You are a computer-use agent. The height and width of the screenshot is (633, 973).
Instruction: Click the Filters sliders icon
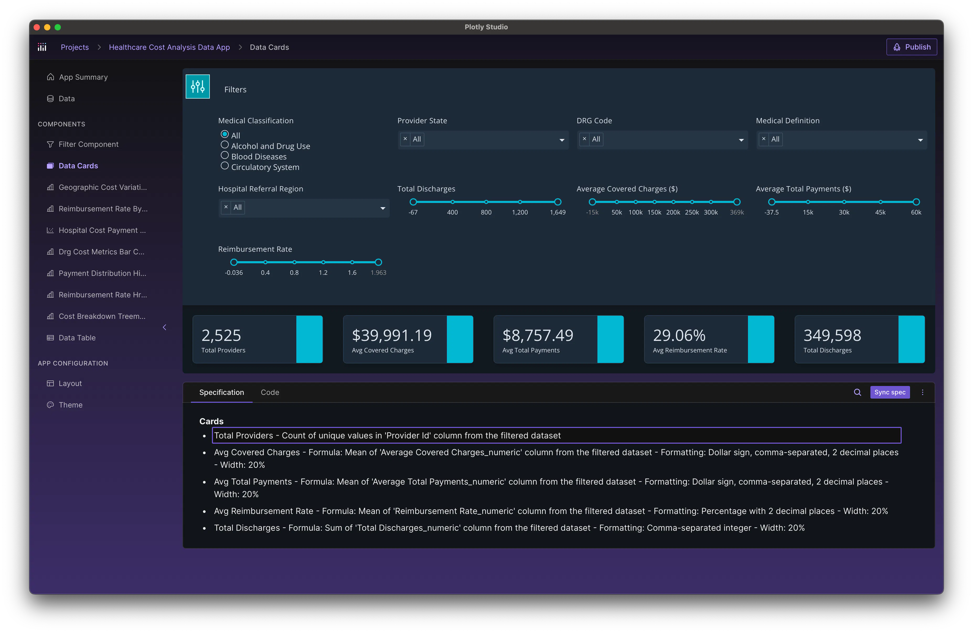pyautogui.click(x=197, y=87)
